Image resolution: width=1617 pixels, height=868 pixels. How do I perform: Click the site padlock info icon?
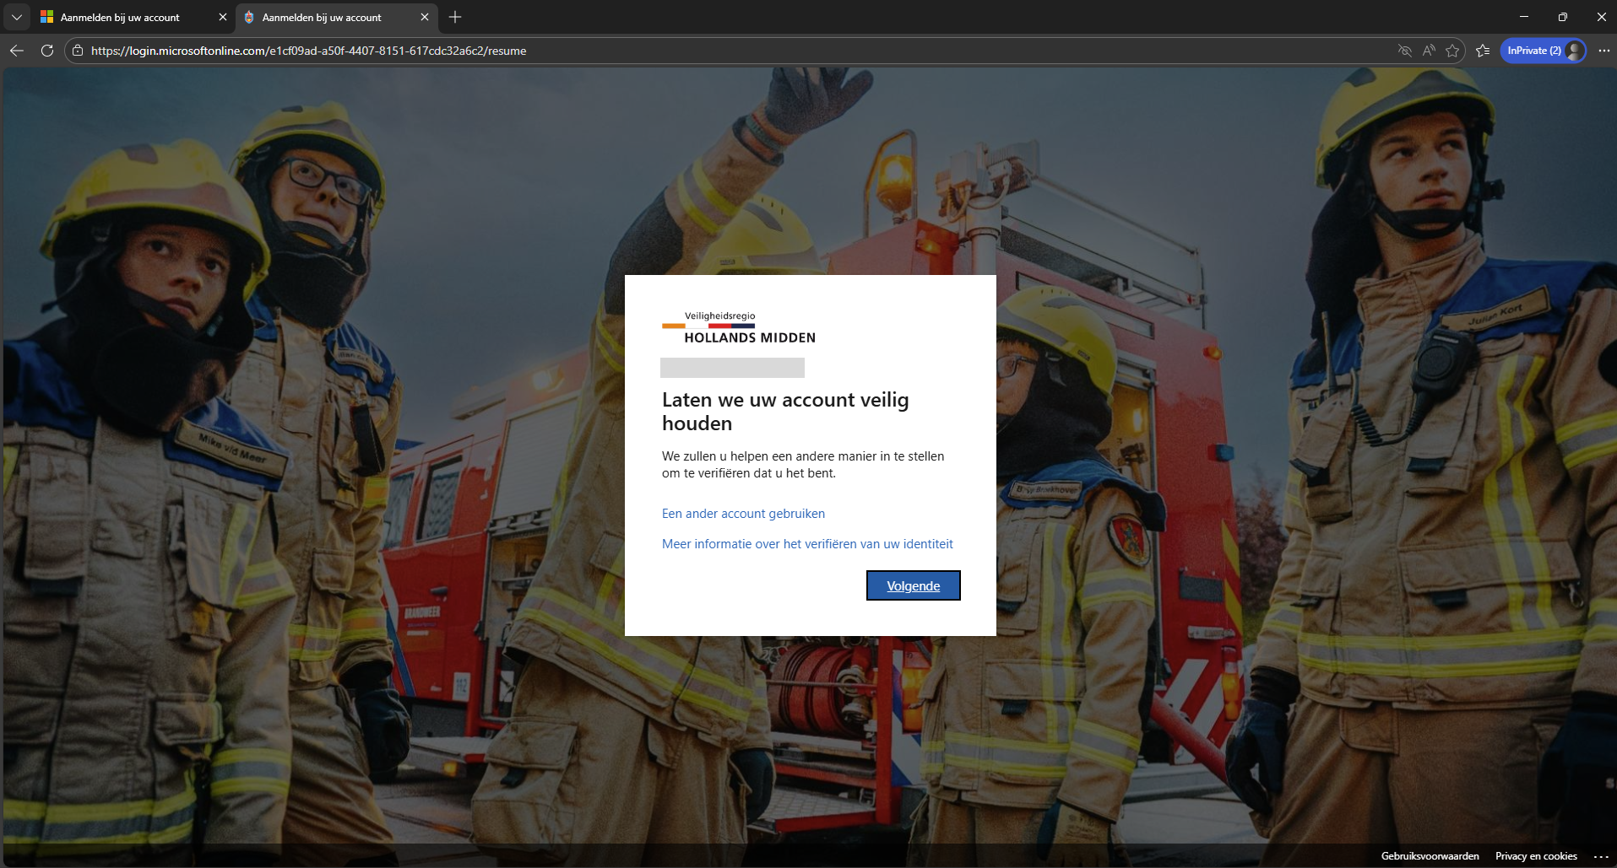click(x=78, y=51)
